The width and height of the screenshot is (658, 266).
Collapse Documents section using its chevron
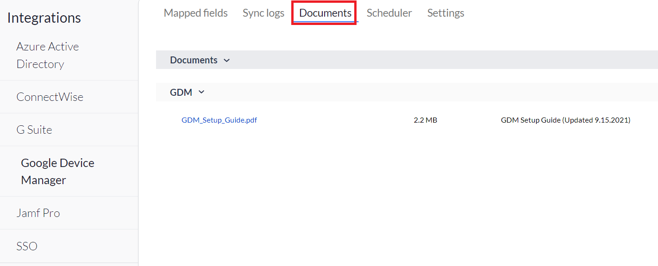pos(226,60)
